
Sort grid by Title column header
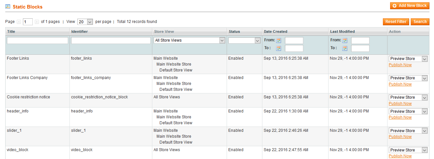[x=11, y=32]
